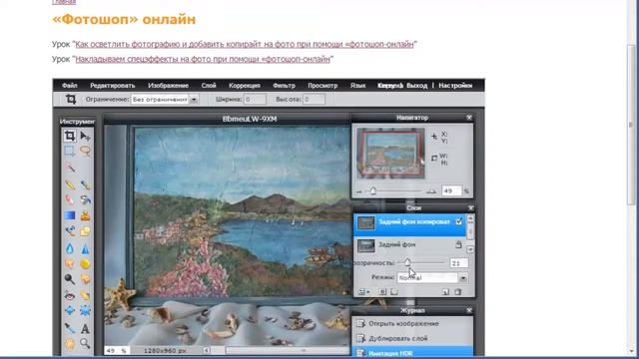Viewport: 639px width, 359px height.
Task: Click the opacity value field showing 21
Action: coord(459,263)
